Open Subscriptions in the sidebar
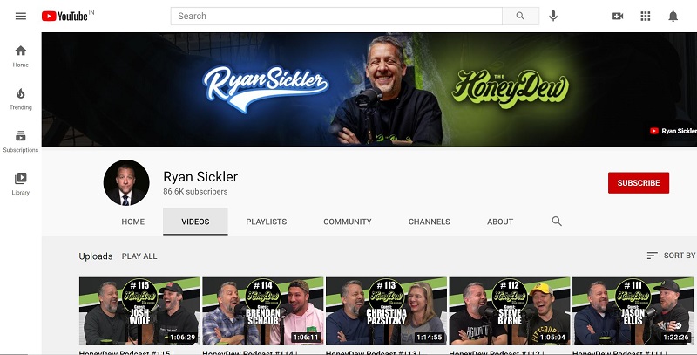The image size is (697, 355). [20, 141]
